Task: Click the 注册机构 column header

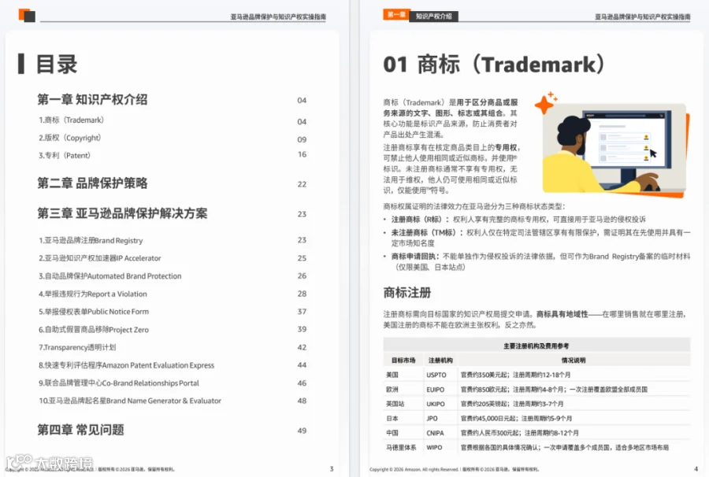Action: (440, 361)
